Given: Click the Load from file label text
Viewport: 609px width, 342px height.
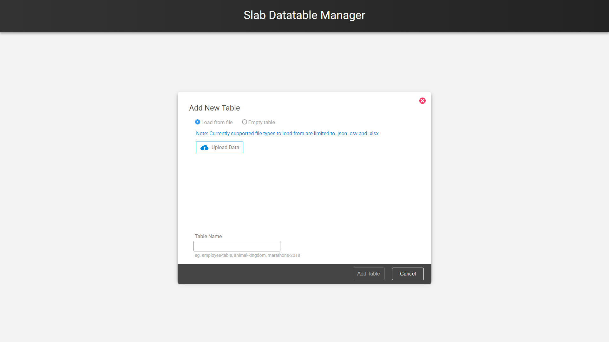Looking at the screenshot, I should 217,122.
